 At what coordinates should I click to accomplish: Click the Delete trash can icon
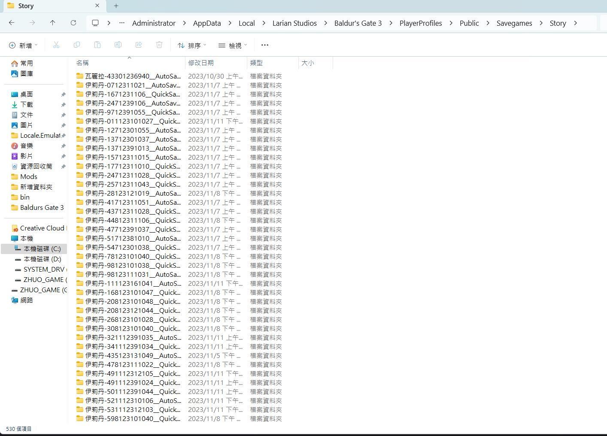pyautogui.click(x=159, y=45)
